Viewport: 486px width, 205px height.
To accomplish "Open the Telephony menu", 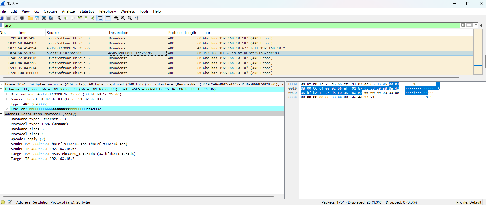I will [107, 11].
